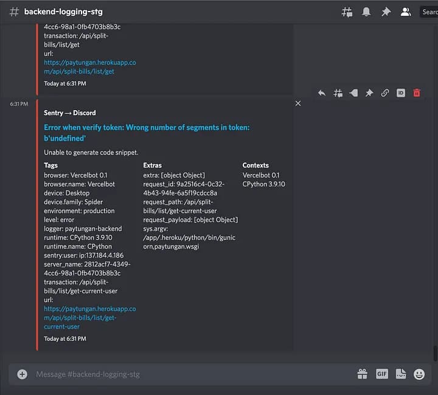Screen dimensions: 438x395
Task: Click the backend-logging-stg channel name
Action: click(x=63, y=12)
